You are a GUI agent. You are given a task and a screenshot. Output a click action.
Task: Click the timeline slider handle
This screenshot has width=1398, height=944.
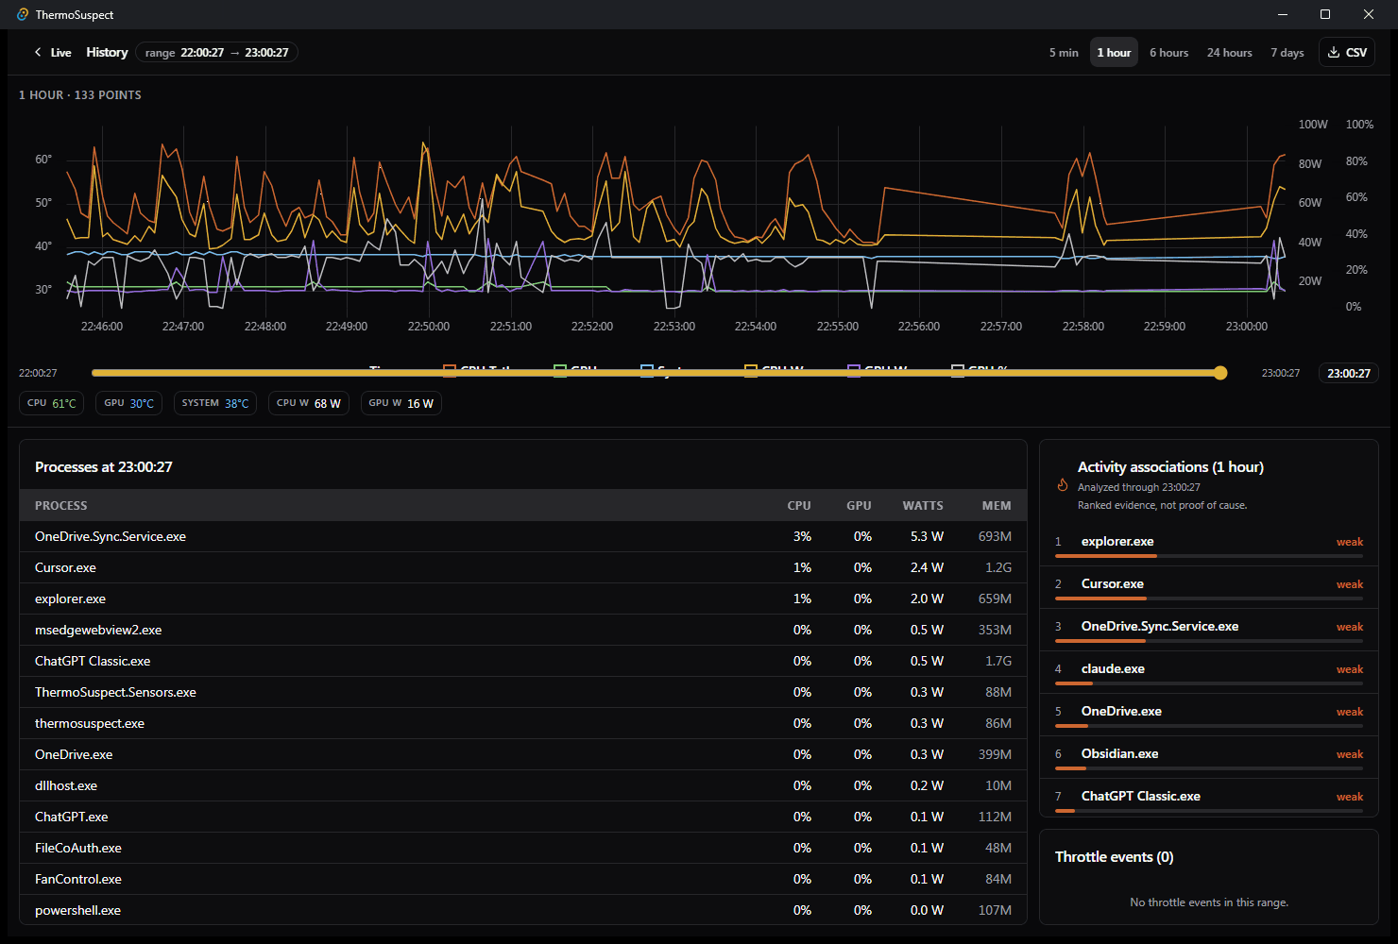pyautogui.click(x=1220, y=373)
